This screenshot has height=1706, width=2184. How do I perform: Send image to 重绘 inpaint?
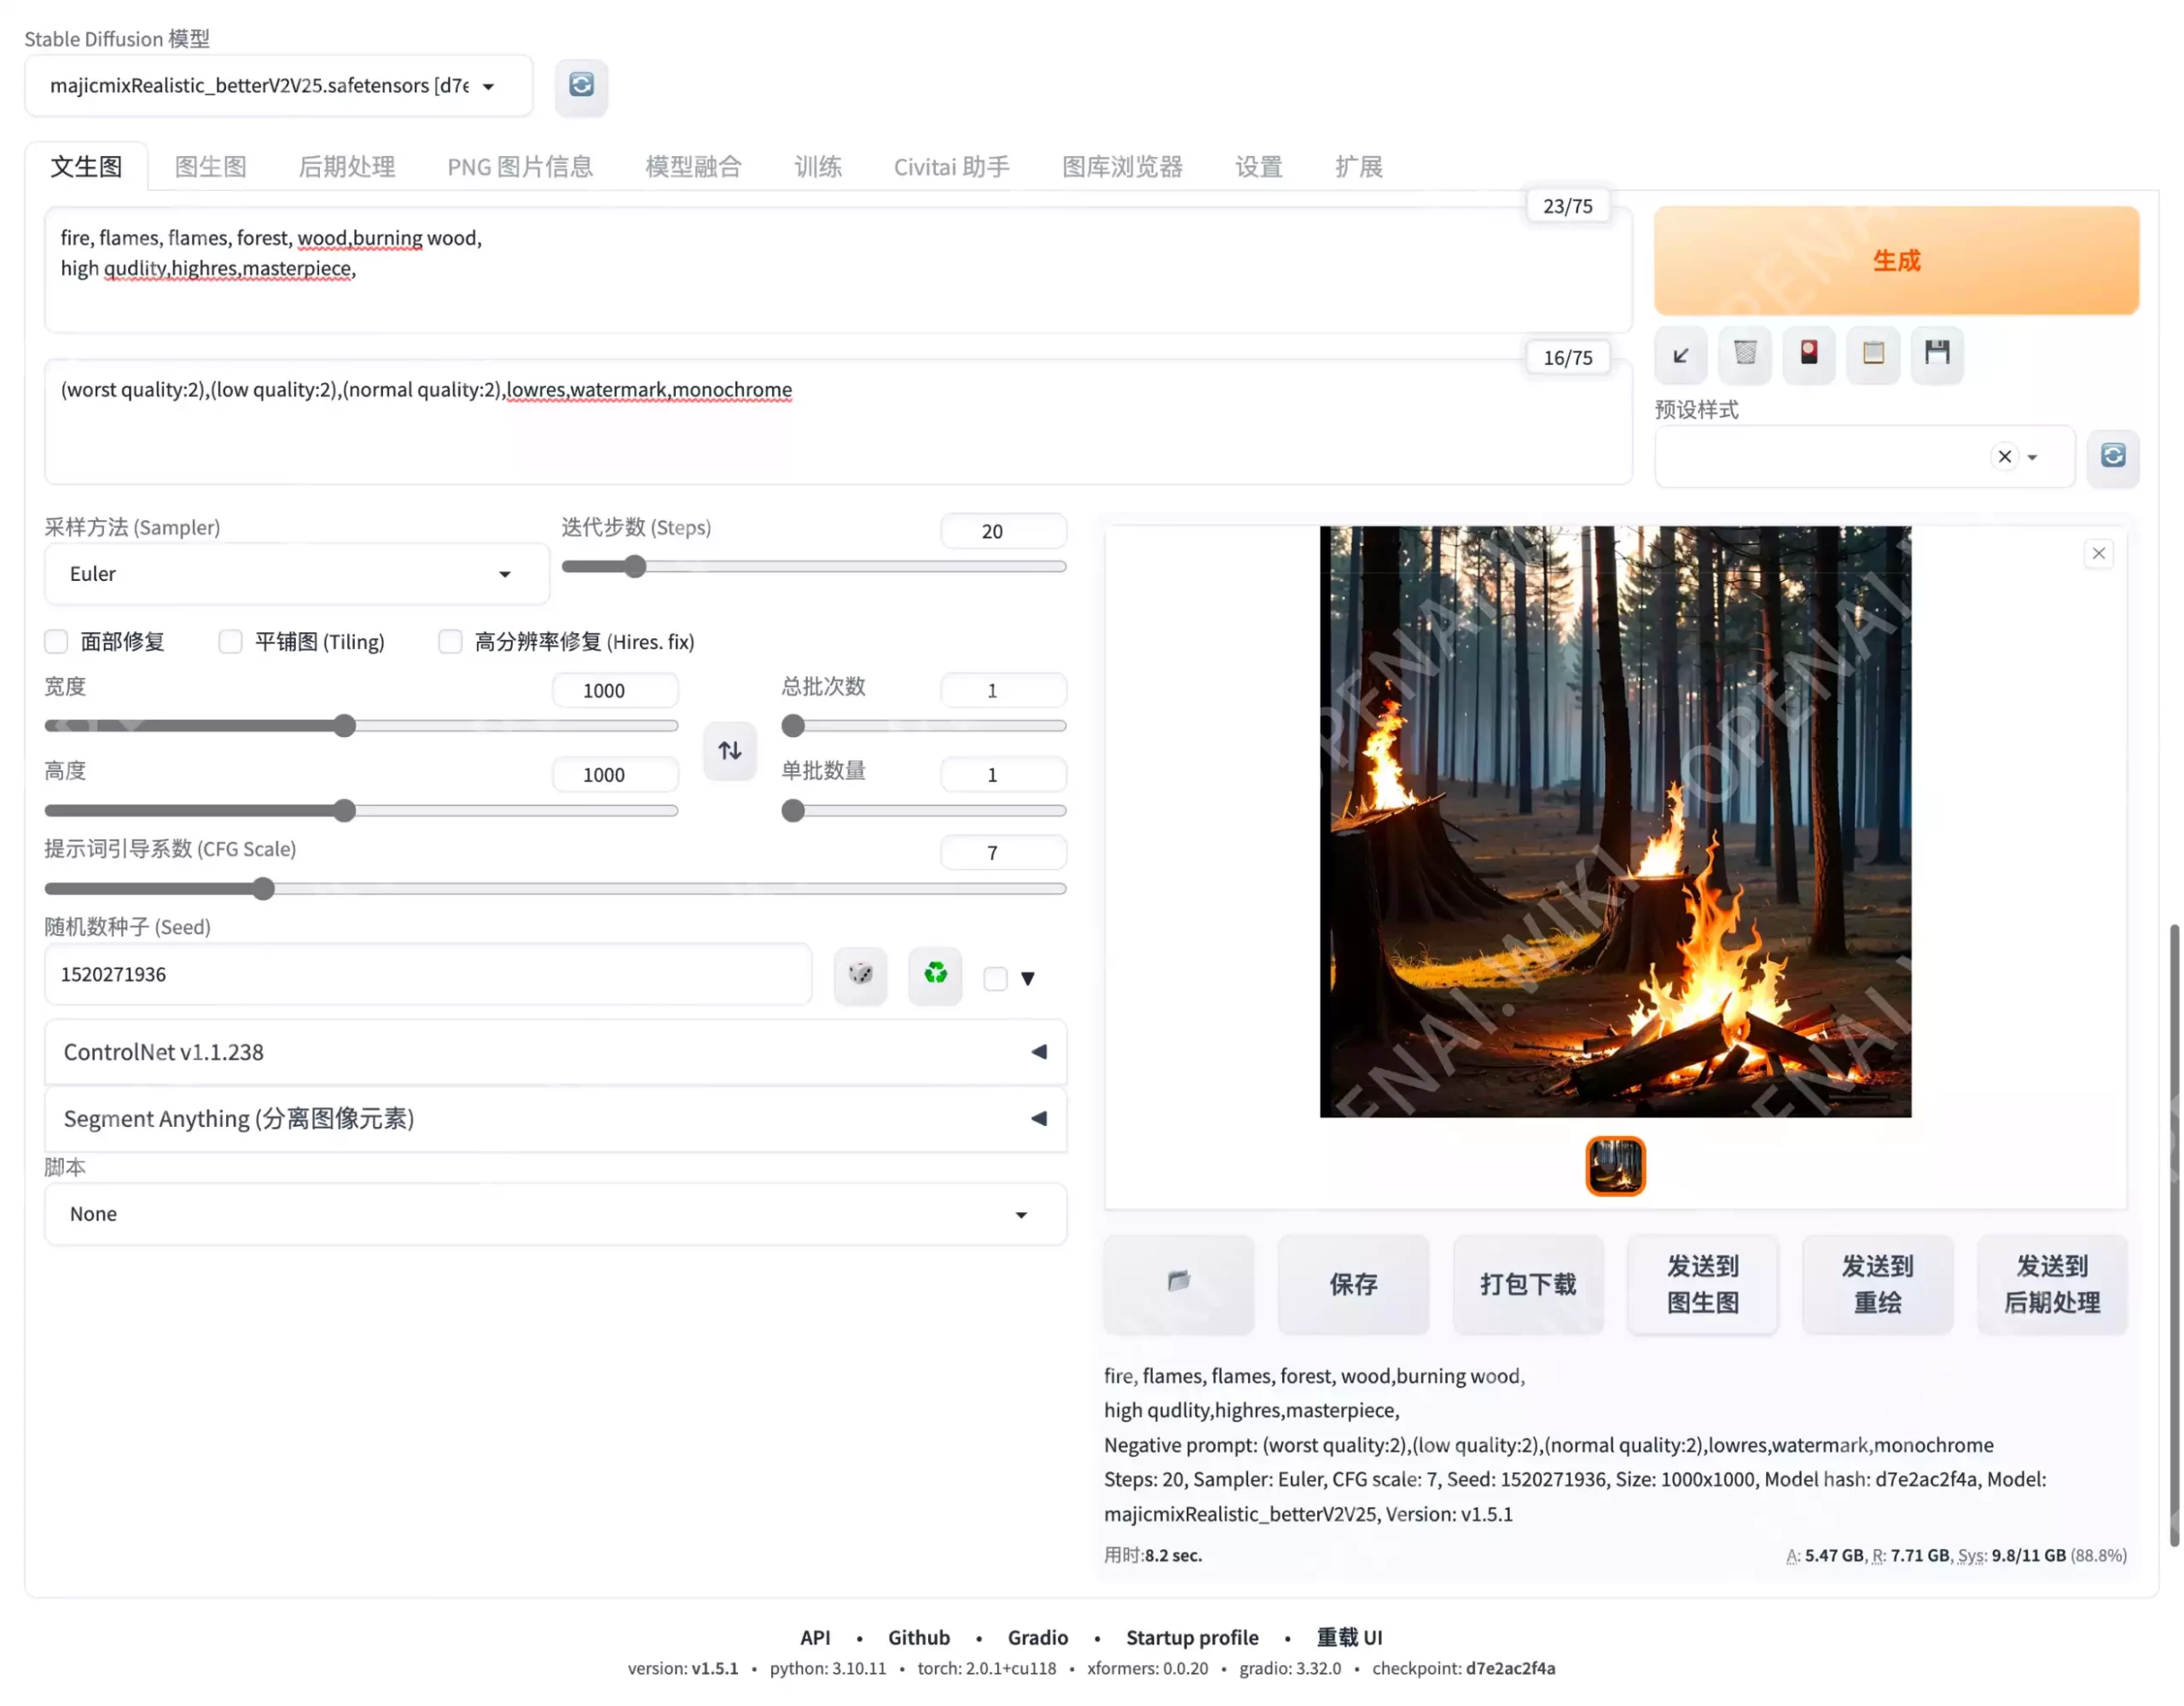(x=1878, y=1283)
